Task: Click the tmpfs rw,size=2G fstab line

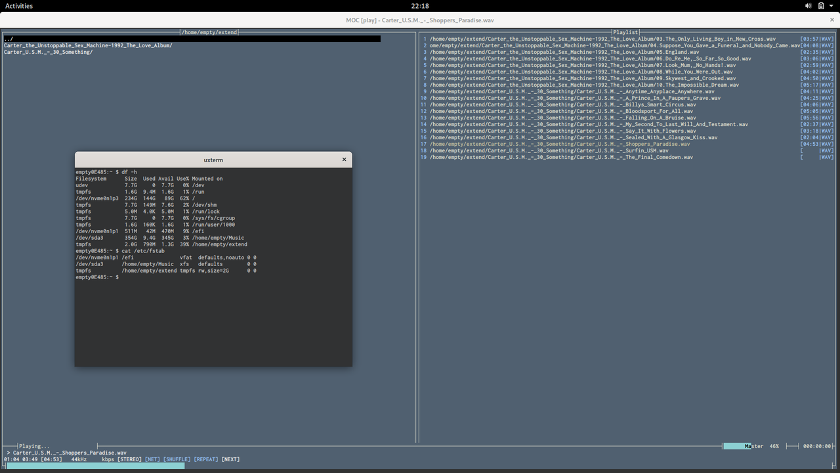Action: tap(166, 271)
